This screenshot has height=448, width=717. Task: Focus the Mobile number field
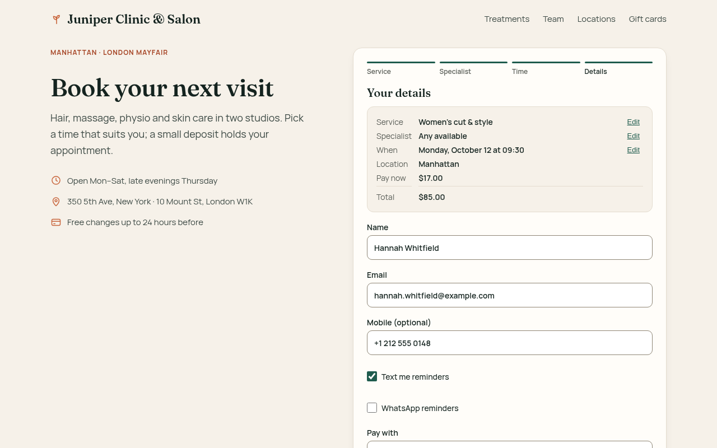point(510,343)
